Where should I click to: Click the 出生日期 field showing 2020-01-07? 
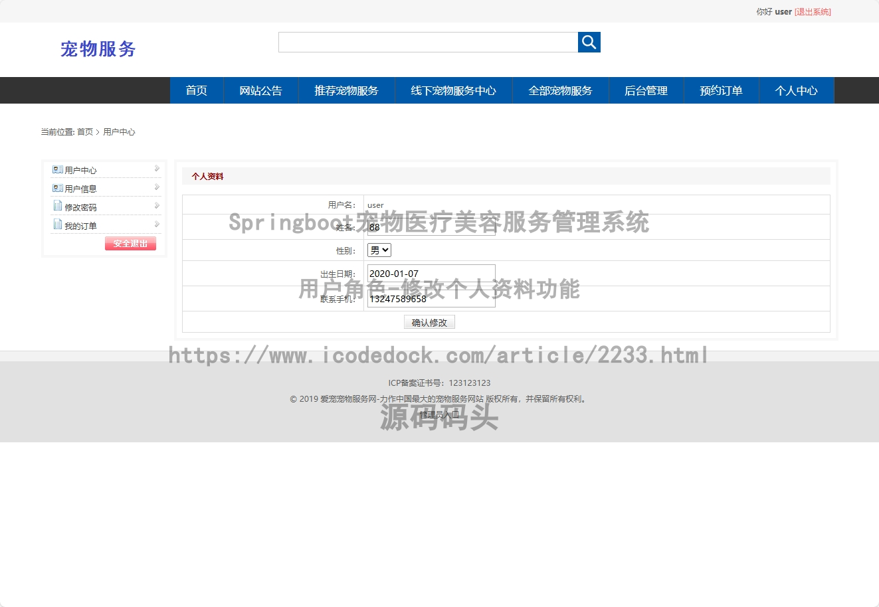tap(431, 274)
